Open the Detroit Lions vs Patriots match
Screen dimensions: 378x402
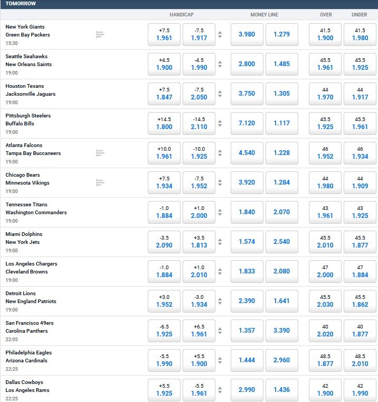click(x=31, y=297)
